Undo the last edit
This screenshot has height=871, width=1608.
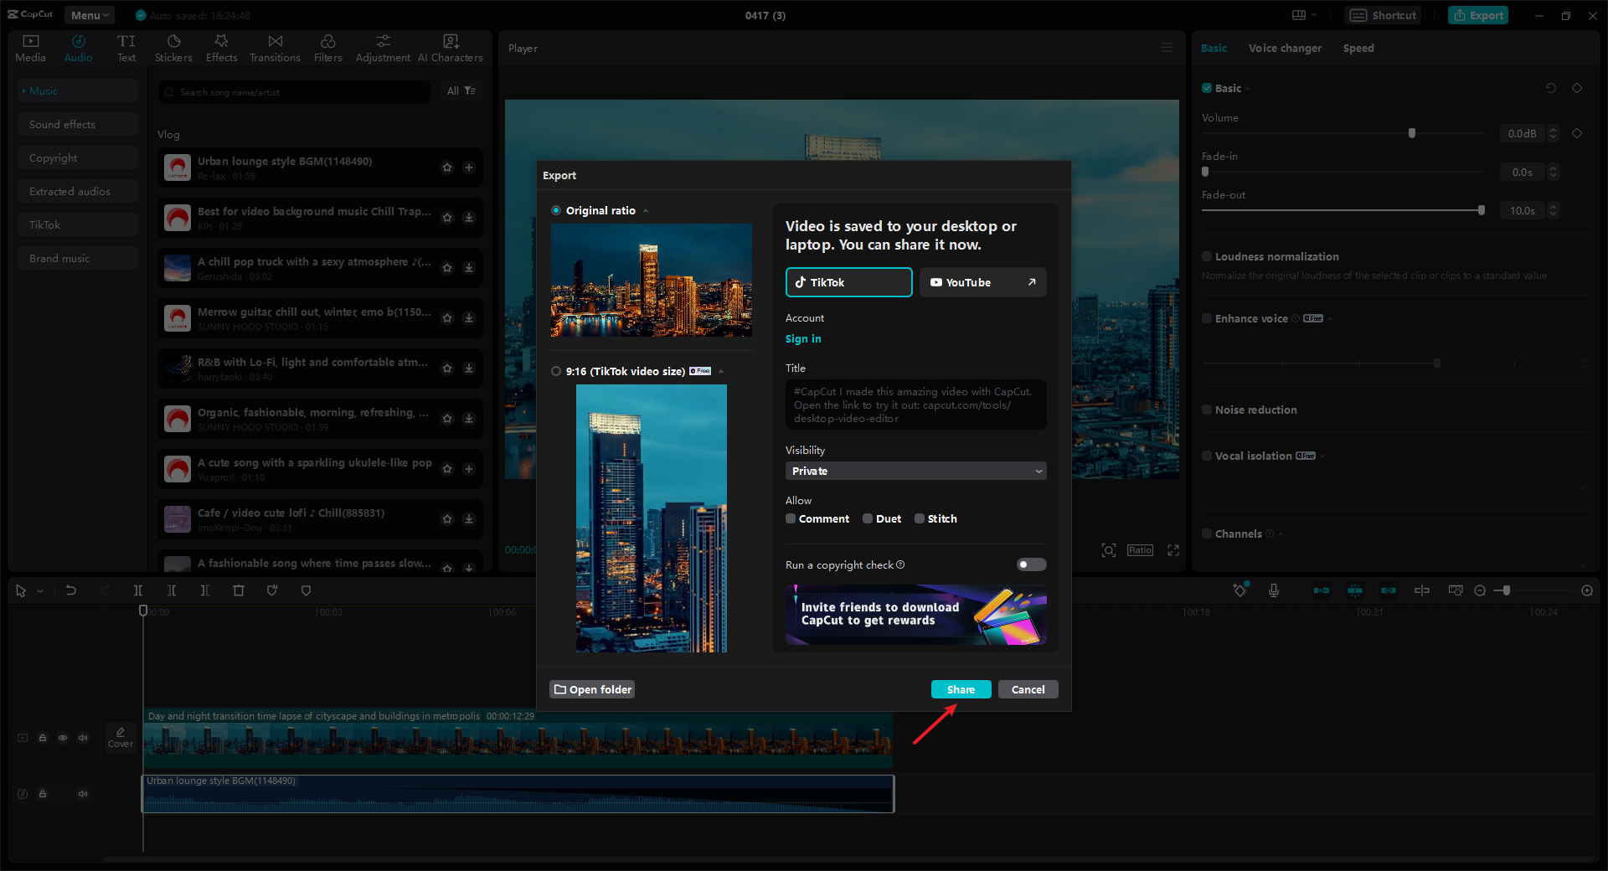(x=71, y=590)
